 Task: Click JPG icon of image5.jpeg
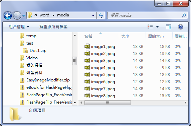87,74
